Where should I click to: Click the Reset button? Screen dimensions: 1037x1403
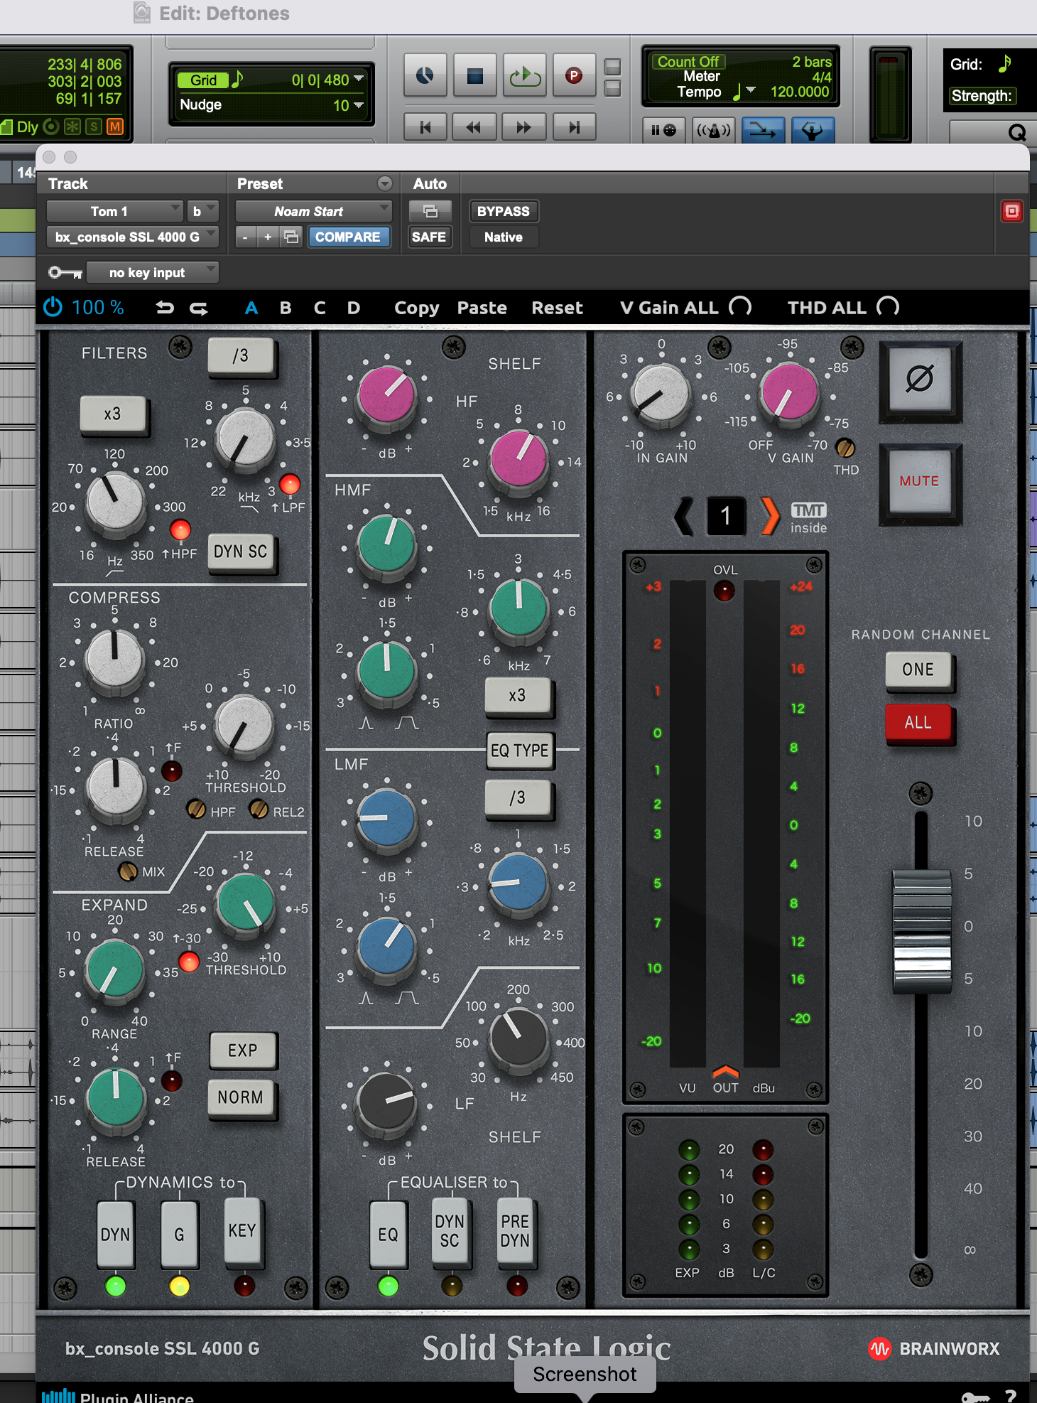[x=557, y=308]
